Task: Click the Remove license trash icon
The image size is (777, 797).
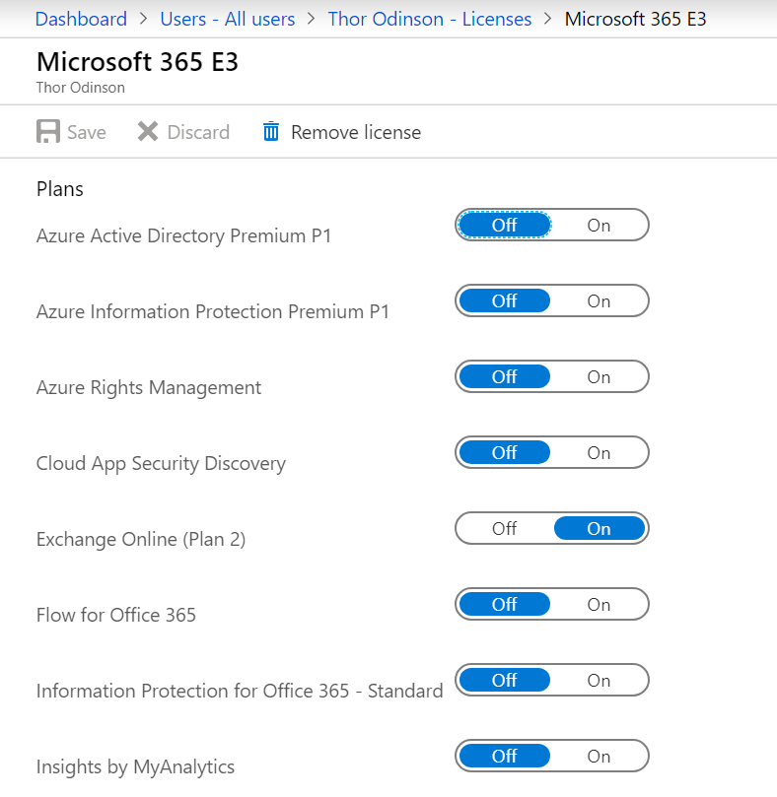Action: point(271,132)
